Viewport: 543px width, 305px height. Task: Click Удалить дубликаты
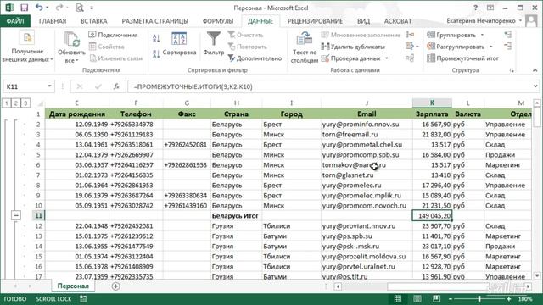click(353, 47)
